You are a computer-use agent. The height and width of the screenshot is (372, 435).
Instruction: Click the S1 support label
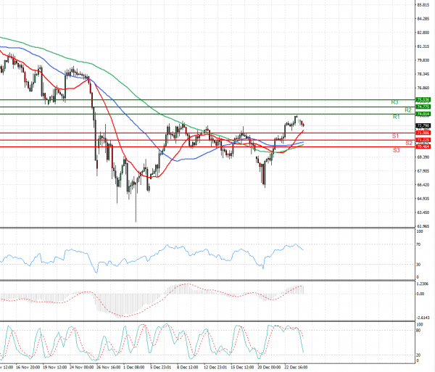pyautogui.click(x=395, y=136)
